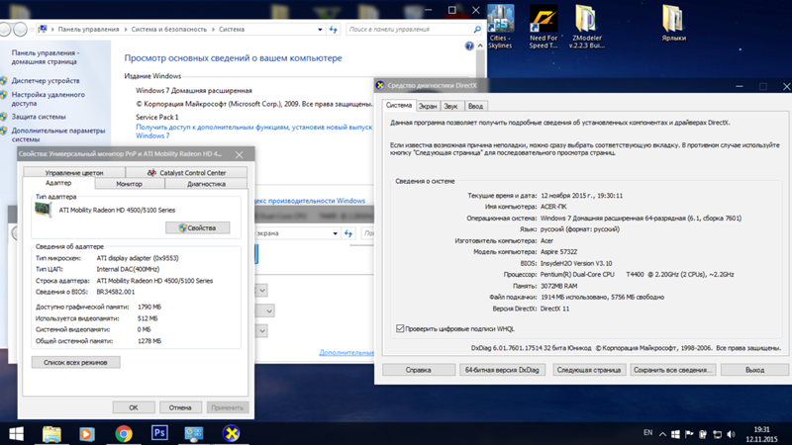This screenshot has width=792, height=445.
Task: Click OK in monitor properties dialog
Action: (134, 407)
